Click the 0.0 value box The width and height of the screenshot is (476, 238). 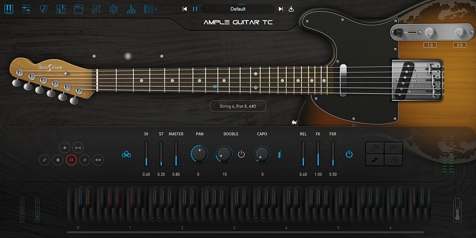point(460,45)
